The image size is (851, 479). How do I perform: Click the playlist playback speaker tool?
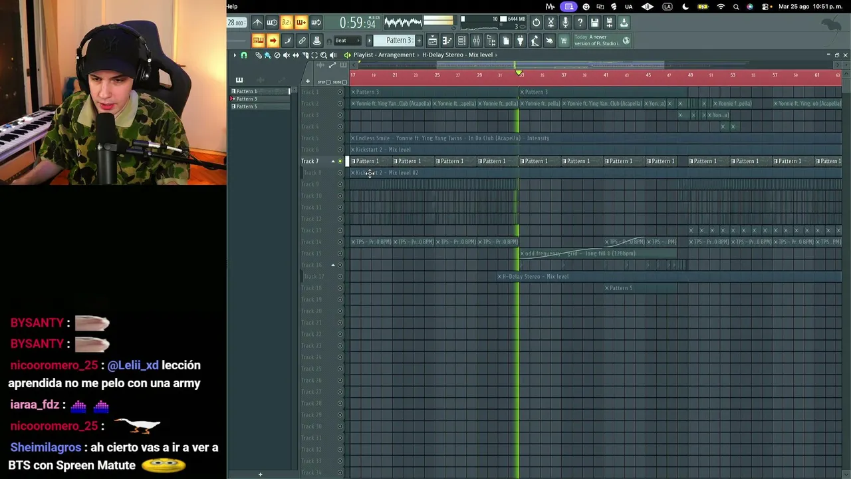[333, 55]
